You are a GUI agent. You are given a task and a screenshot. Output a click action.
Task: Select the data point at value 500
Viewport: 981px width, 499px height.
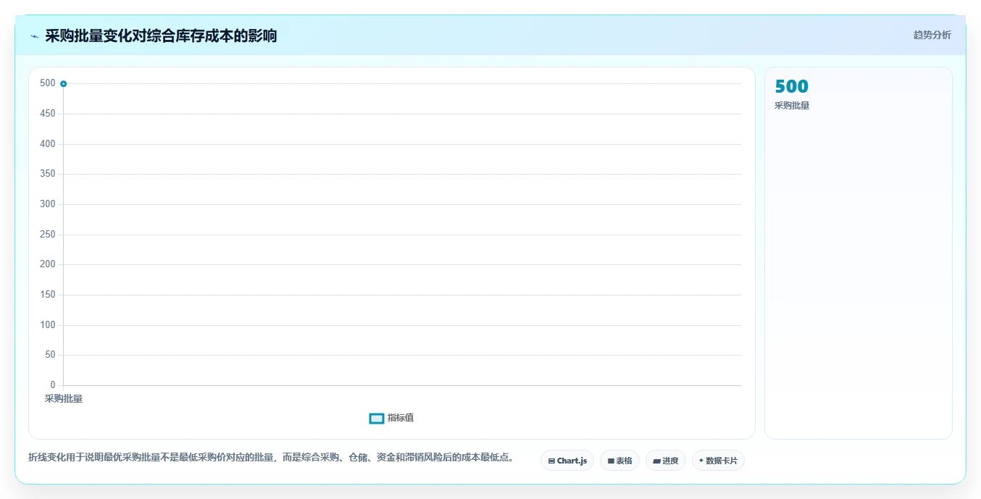tap(64, 84)
